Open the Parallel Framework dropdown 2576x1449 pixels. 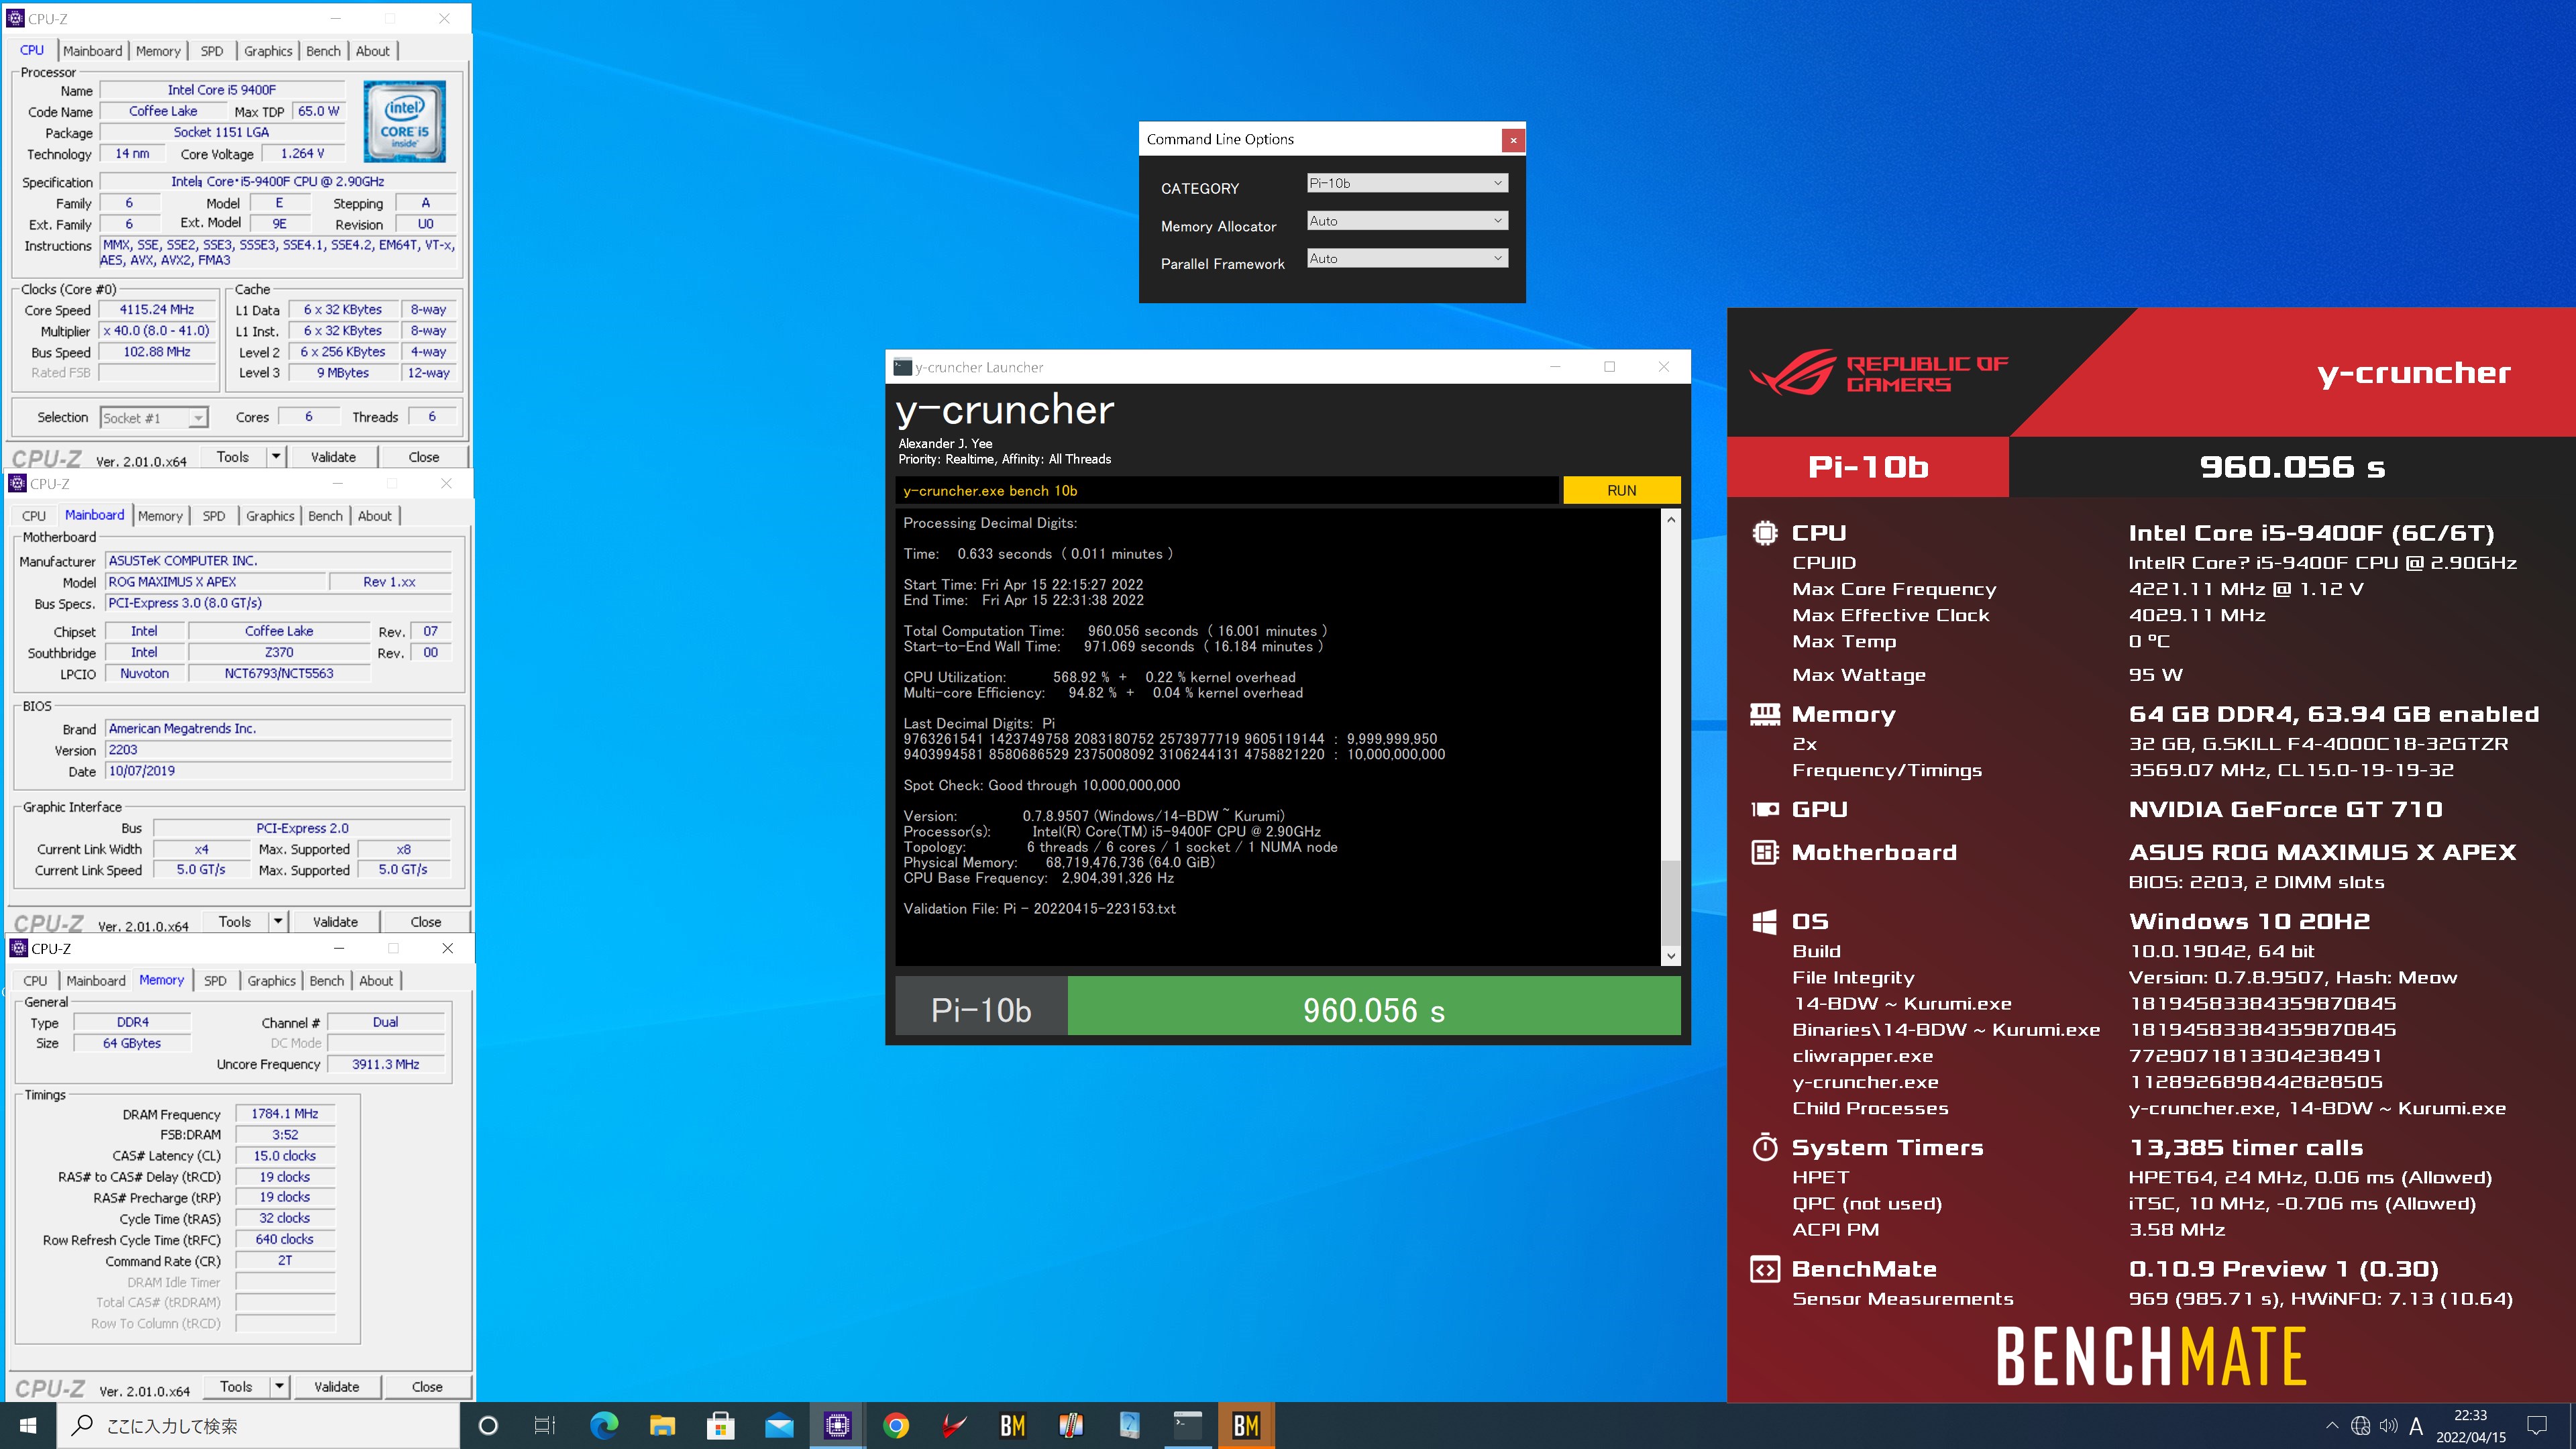point(1407,258)
